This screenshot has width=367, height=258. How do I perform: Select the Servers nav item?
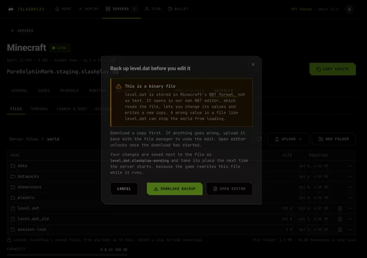coord(121,9)
